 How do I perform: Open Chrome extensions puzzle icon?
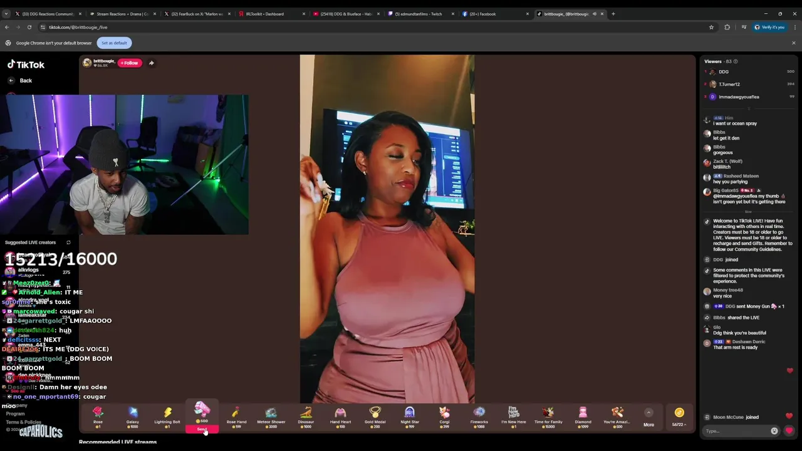click(727, 27)
